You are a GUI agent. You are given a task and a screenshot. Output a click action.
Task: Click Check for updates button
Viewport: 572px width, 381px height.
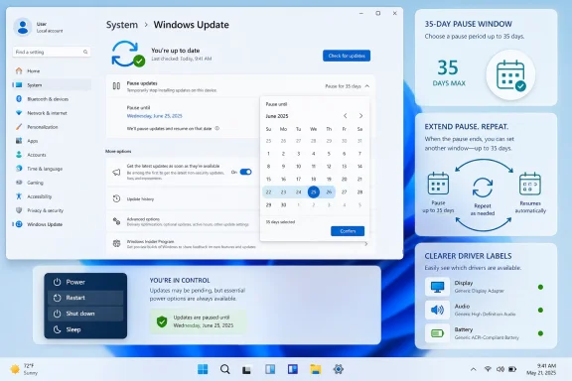point(347,56)
